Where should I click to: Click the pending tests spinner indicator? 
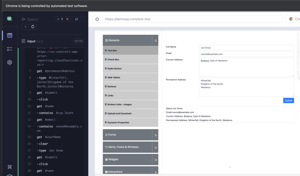tap(78, 19)
